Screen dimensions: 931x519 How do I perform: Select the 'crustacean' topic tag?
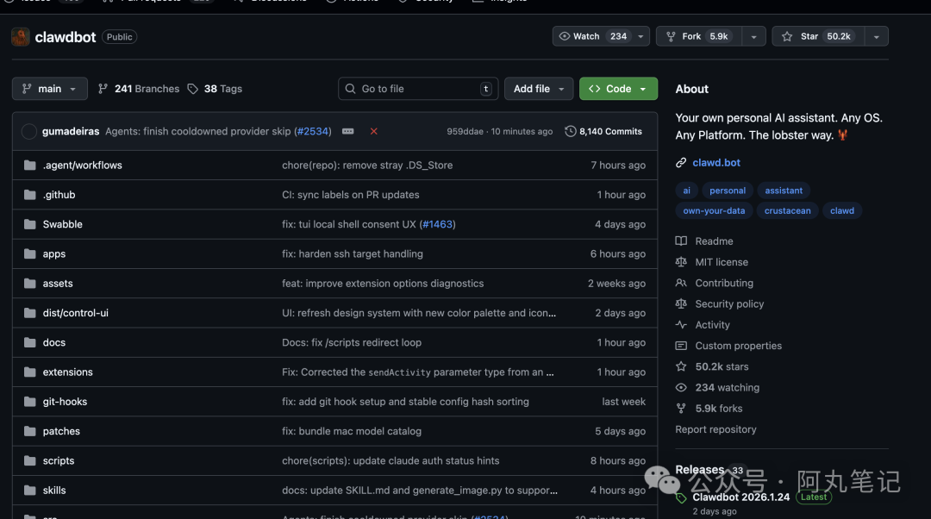(x=787, y=211)
